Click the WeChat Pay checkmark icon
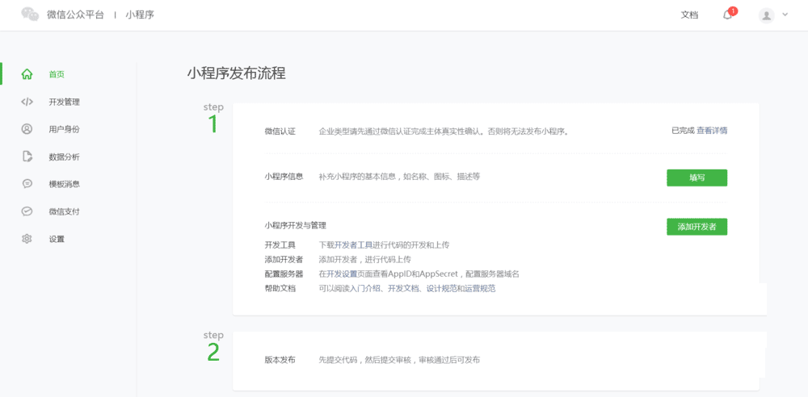 [27, 211]
